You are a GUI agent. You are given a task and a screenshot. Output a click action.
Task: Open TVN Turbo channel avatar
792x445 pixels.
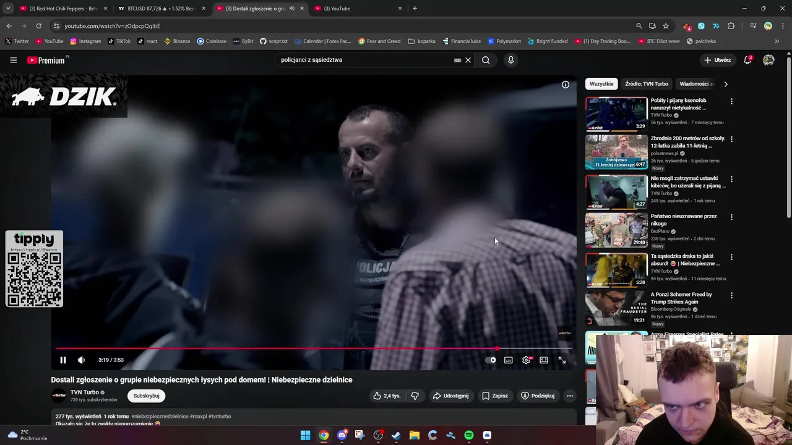59,396
